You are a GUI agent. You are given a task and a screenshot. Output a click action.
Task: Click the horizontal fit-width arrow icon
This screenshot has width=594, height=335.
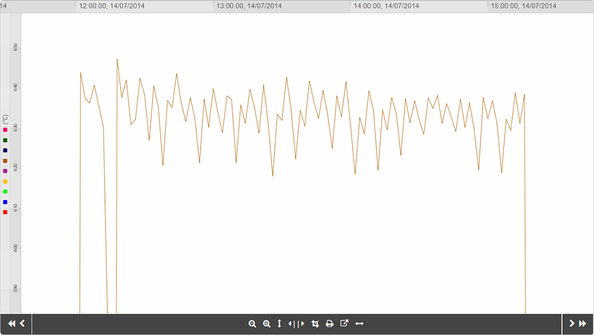tap(359, 324)
